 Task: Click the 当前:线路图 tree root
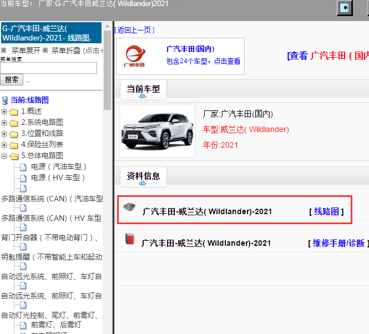29,100
